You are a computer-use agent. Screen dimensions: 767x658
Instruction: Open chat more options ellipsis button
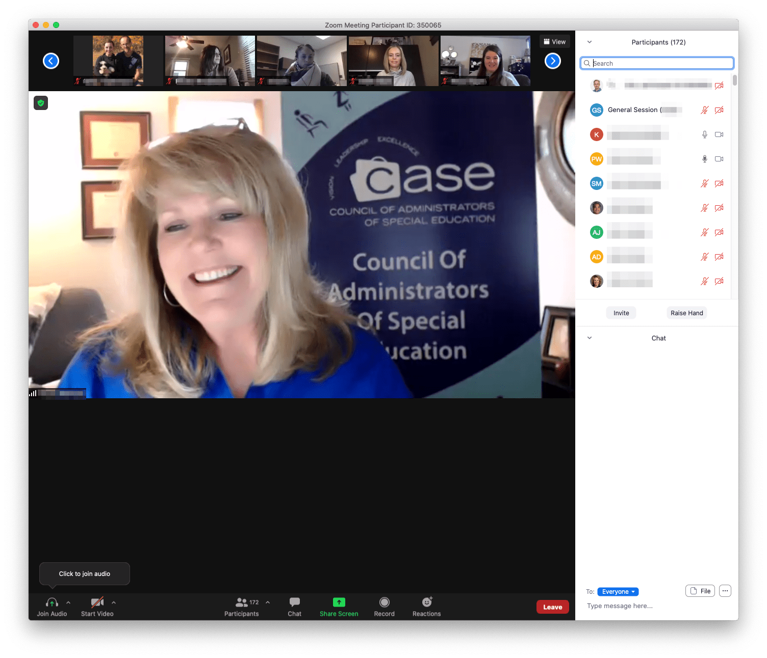click(725, 591)
